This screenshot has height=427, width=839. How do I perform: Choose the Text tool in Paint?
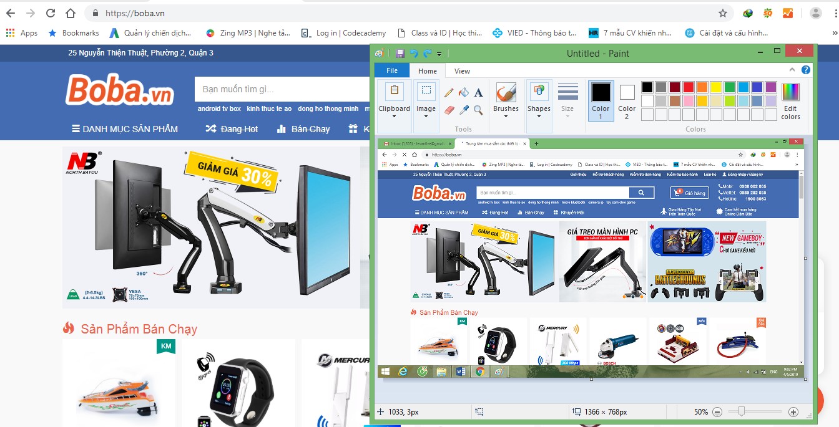tap(478, 93)
